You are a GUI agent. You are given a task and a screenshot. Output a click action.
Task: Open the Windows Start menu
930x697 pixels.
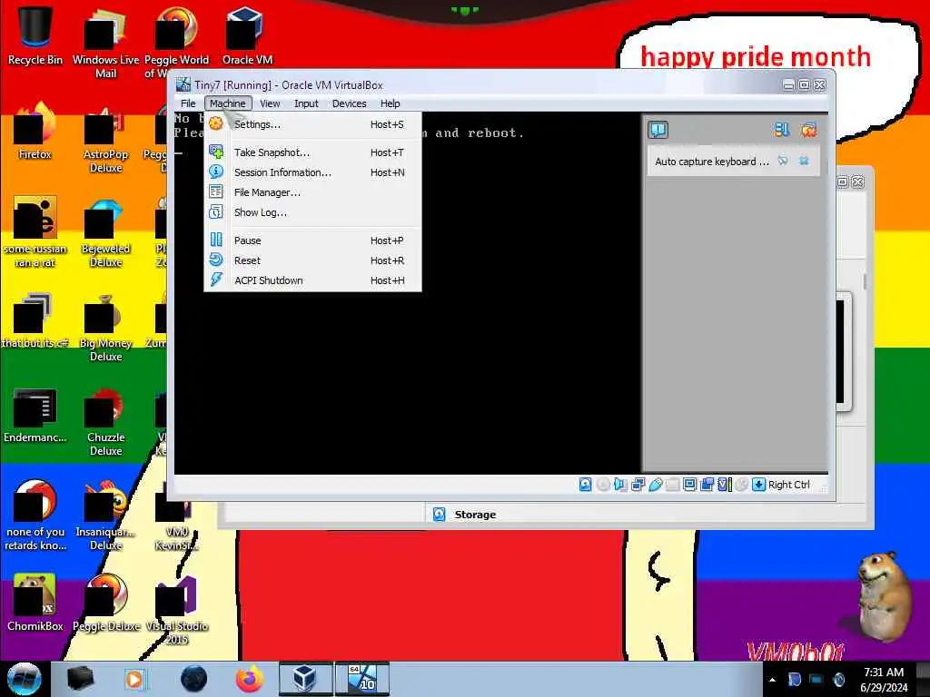coord(25,679)
